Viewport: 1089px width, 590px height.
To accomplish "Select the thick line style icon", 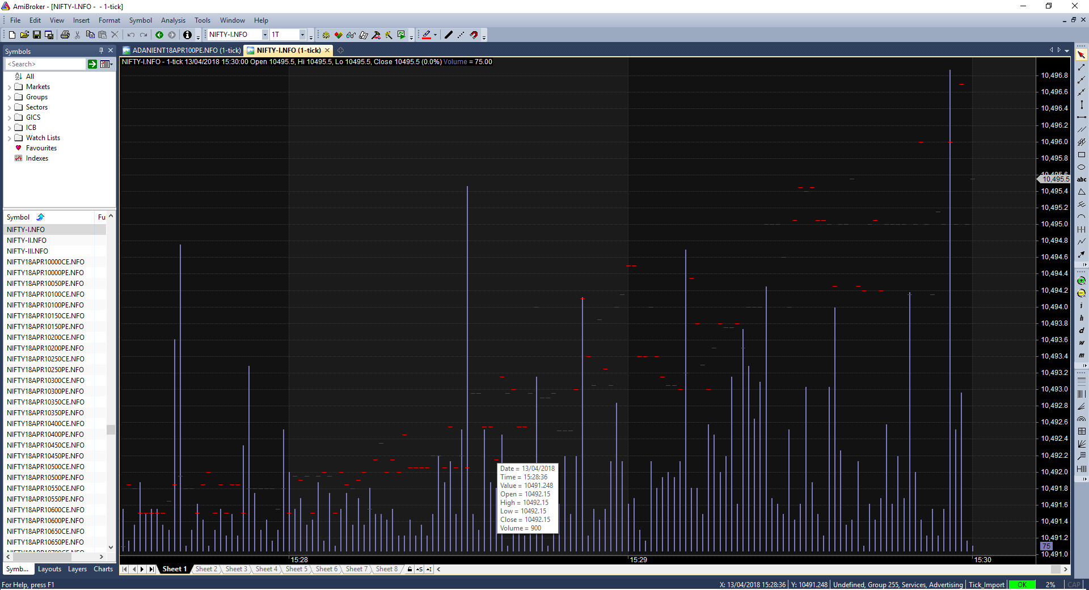I will 449,35.
